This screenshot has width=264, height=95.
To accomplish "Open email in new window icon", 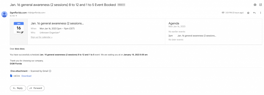I will click(x=260, y=5).
